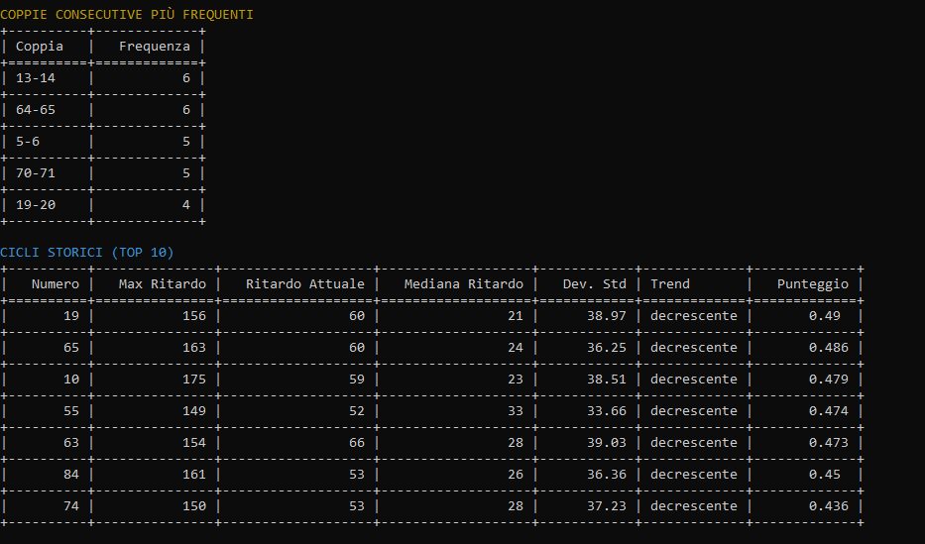Pick Ritardo Attuale value "66"
This screenshot has height=544, width=925.
[x=357, y=443]
